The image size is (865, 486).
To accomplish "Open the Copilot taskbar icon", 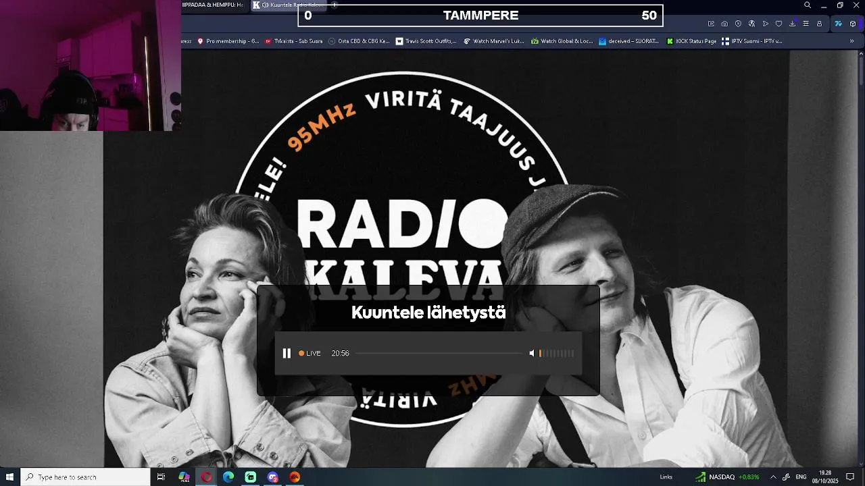I will click(184, 477).
